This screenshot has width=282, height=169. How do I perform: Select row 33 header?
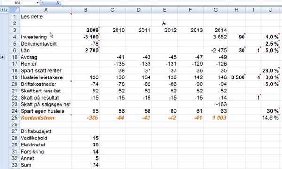point(15,165)
